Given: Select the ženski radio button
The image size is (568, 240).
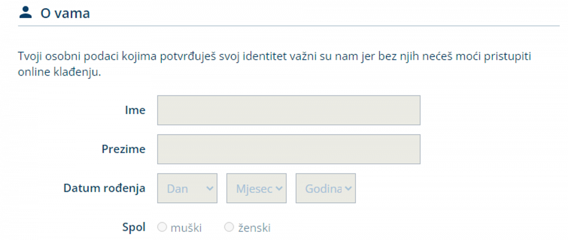Looking at the screenshot, I should click(229, 228).
